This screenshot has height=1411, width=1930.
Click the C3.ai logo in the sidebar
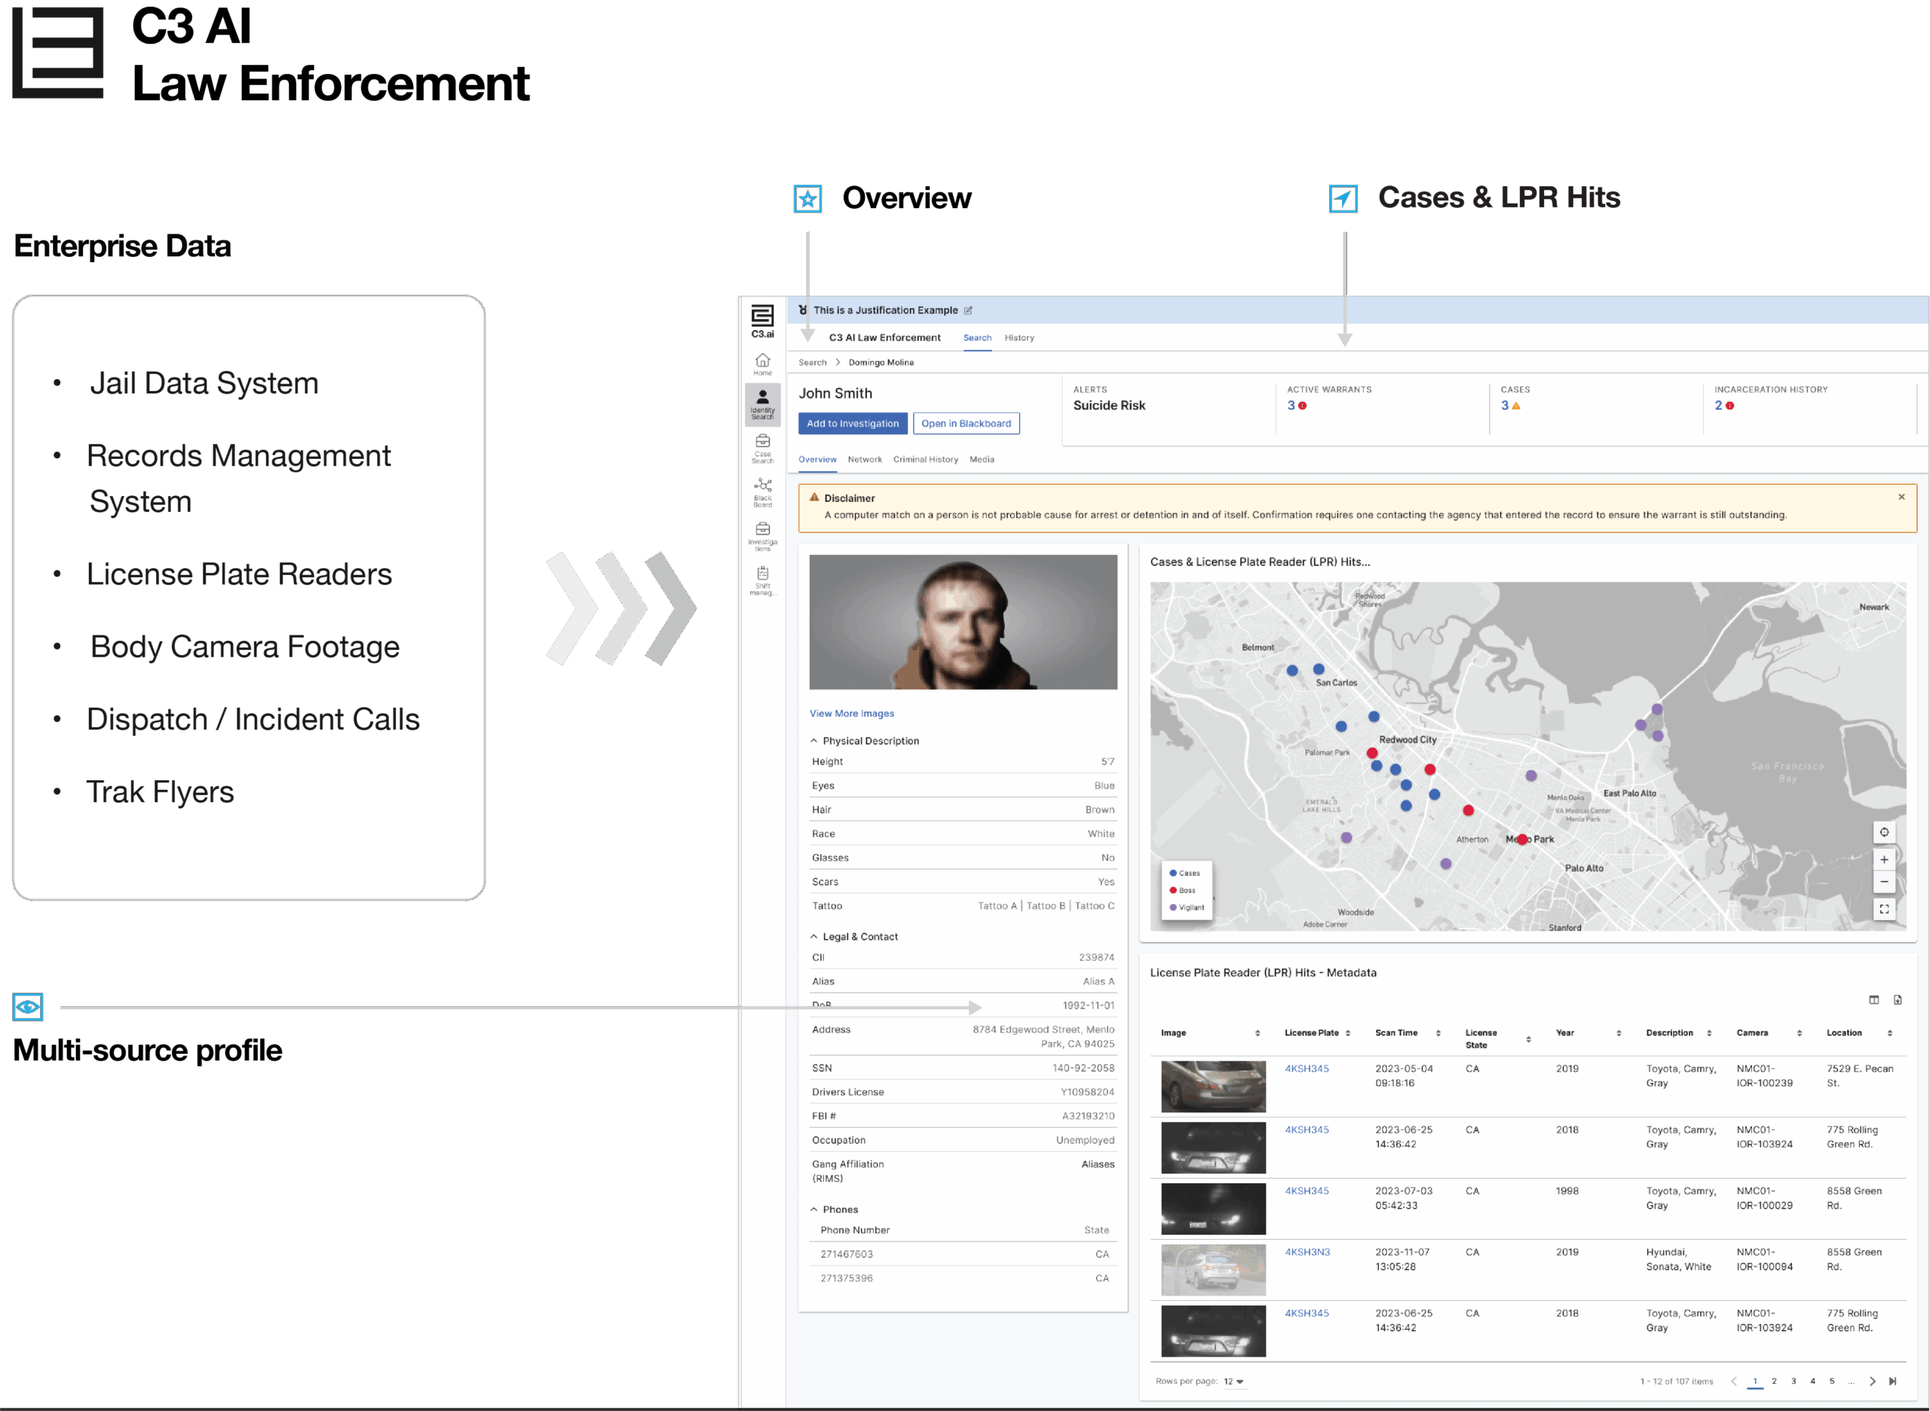click(x=762, y=321)
